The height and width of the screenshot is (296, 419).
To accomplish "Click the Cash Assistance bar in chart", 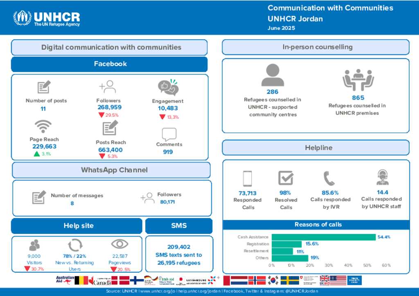I will (323, 237).
